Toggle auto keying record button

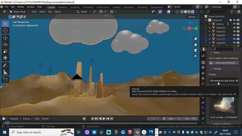[84, 119]
